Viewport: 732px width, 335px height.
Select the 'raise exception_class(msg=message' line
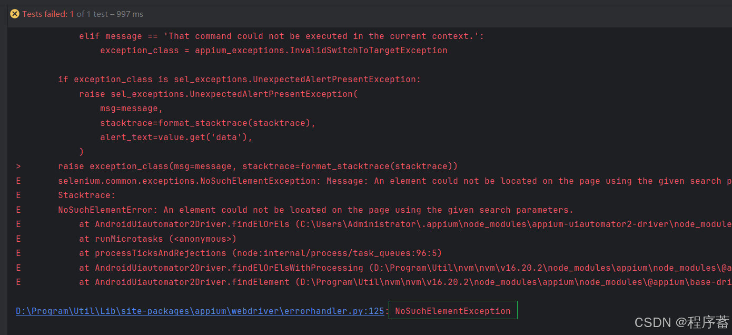258,166
